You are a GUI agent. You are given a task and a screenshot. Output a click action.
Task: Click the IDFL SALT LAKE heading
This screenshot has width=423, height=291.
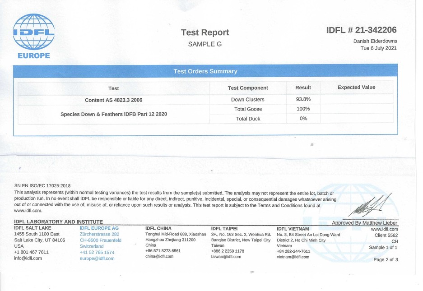pyautogui.click(x=33, y=228)
